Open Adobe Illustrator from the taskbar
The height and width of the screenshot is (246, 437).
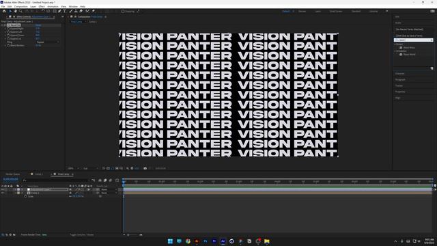click(x=197, y=241)
